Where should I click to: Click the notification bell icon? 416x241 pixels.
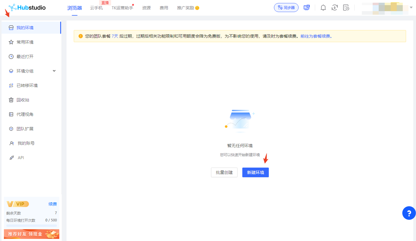point(323,8)
